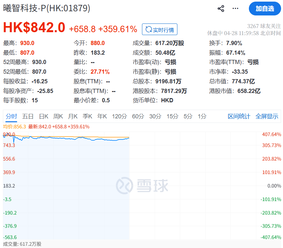
Task: Click the 成交量: 617.2万股 volume label
Action: [x=22, y=244]
